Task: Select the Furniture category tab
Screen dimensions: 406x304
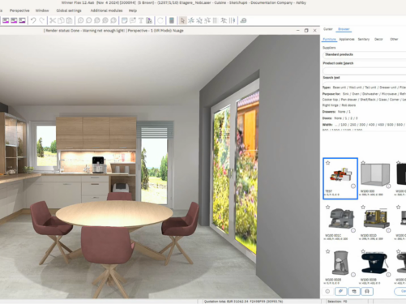Action: pos(329,39)
